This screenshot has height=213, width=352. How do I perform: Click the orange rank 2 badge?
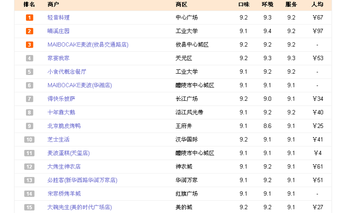pos(29,31)
